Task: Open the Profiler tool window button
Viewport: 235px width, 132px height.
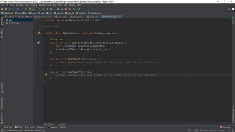Action: pyautogui.click(x=41, y=127)
